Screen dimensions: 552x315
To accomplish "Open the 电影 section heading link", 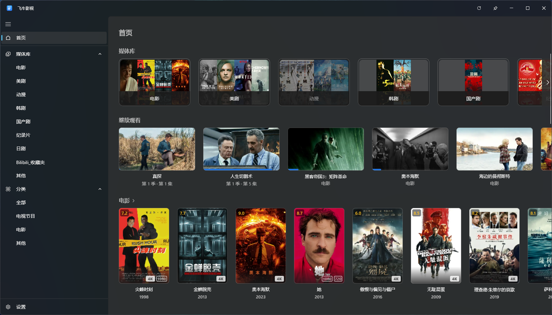I will pos(127,201).
